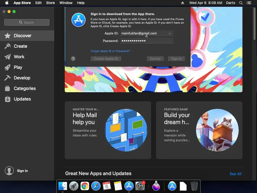Image resolution: width=257 pixels, height=193 pixels.
Task: Open the App Store menu
Action: click(22, 3)
